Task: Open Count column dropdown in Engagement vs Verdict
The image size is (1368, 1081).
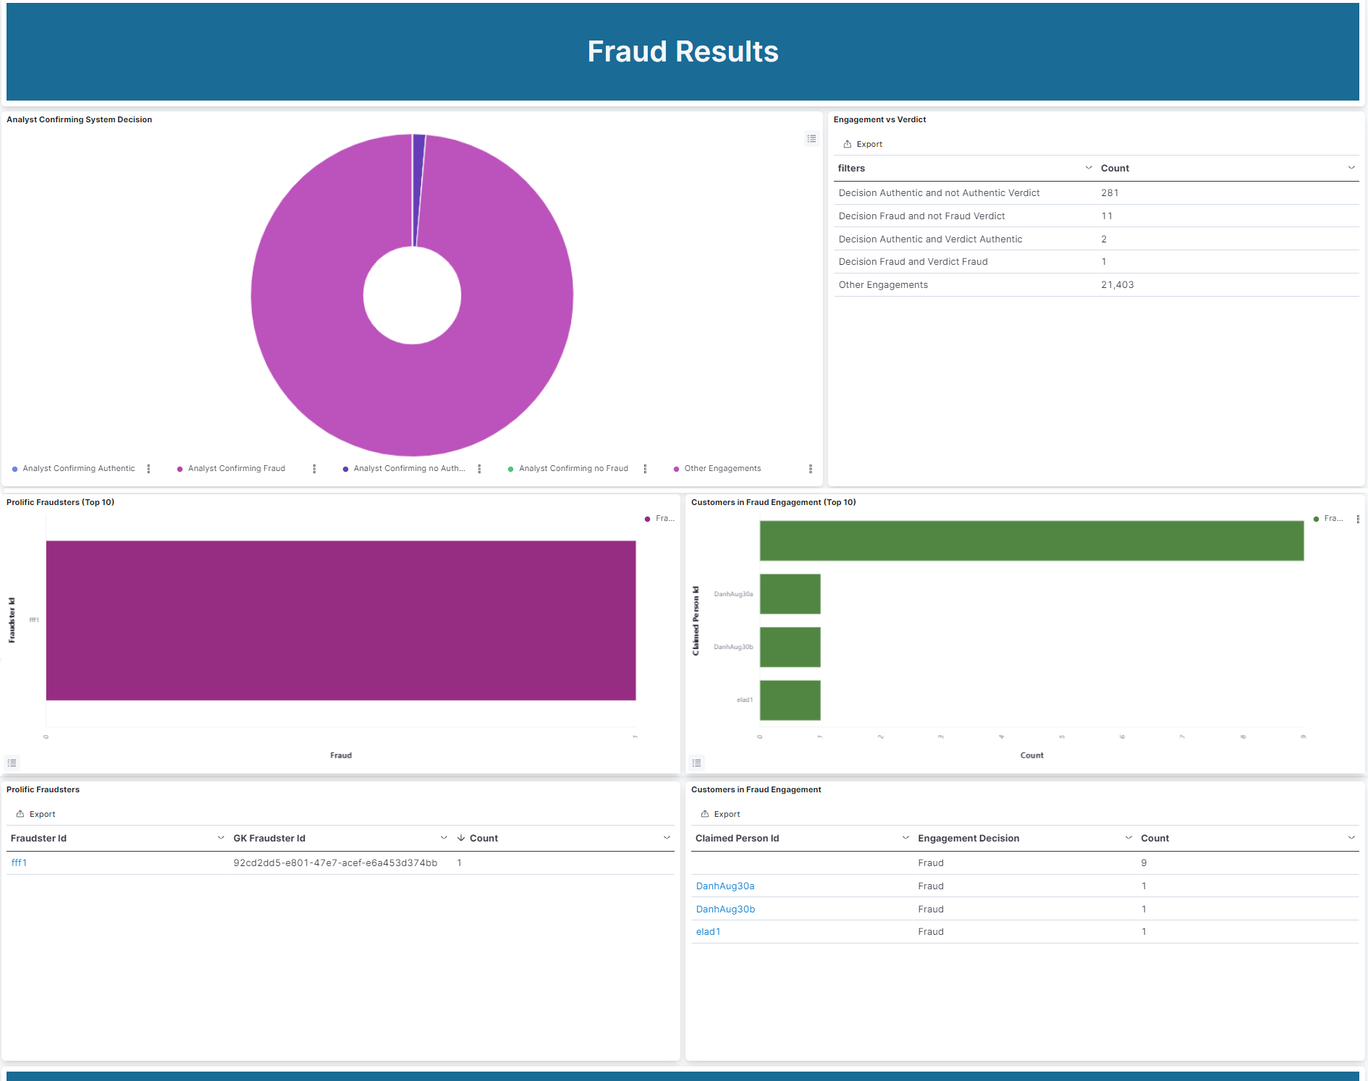Action: coord(1351,168)
